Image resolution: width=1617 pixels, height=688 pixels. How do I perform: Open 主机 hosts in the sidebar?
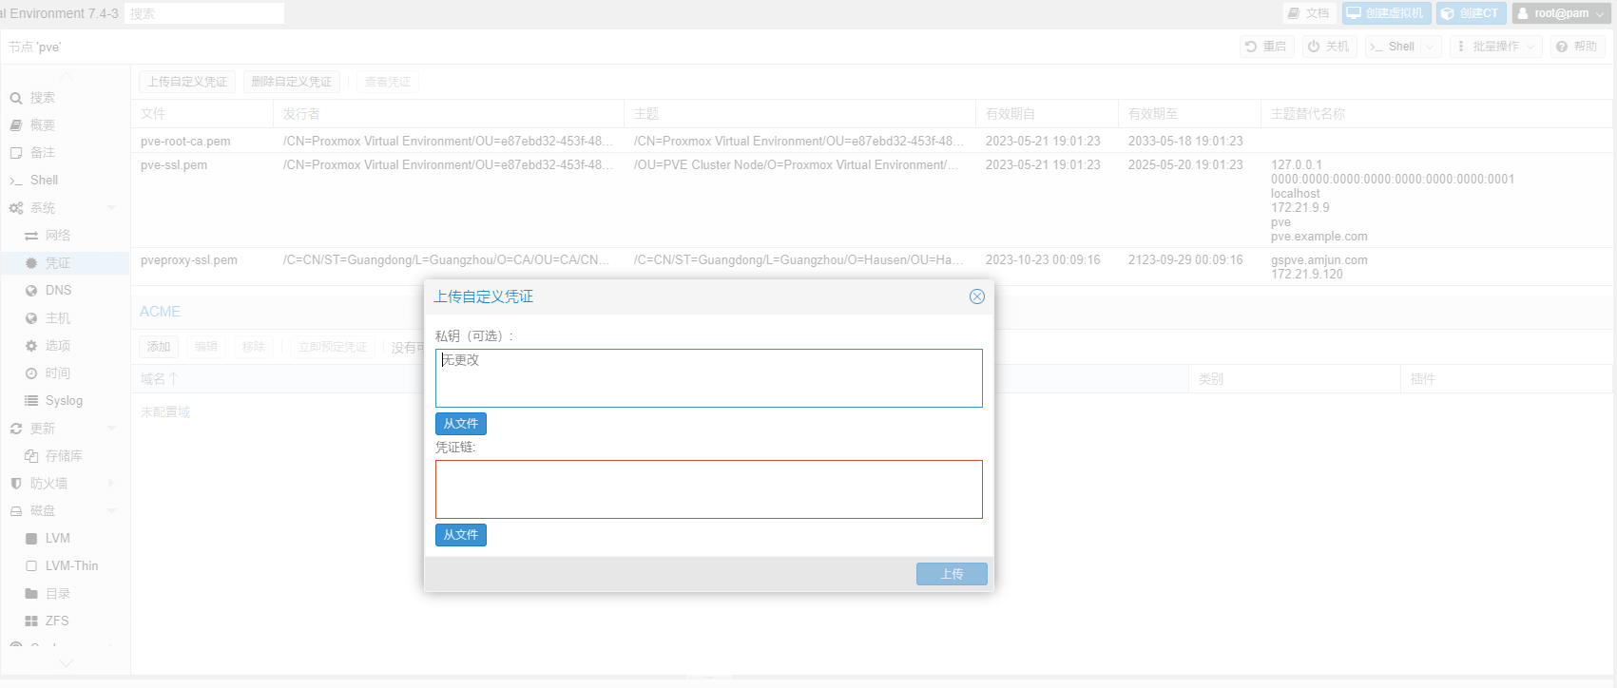[58, 318]
